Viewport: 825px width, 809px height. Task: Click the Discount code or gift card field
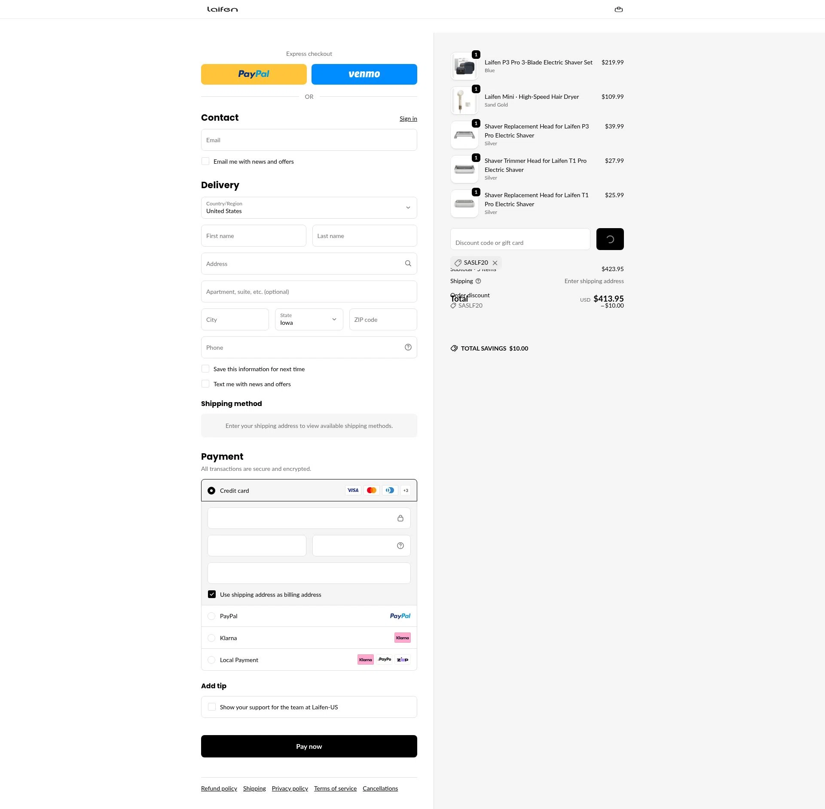(520, 239)
